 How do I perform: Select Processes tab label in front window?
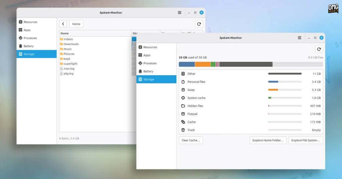point(150,63)
